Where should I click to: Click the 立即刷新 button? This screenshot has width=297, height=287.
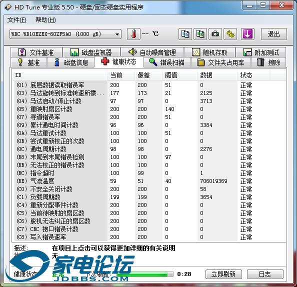pyautogui.click(x=223, y=274)
